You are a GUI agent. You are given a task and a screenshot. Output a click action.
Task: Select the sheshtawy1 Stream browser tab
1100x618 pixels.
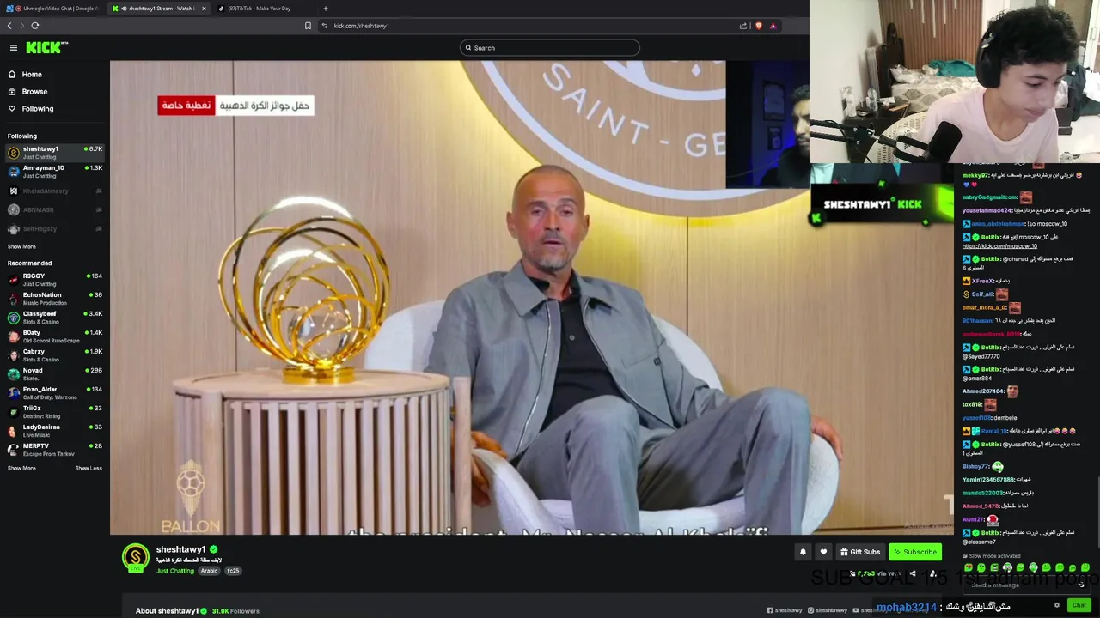[159, 9]
